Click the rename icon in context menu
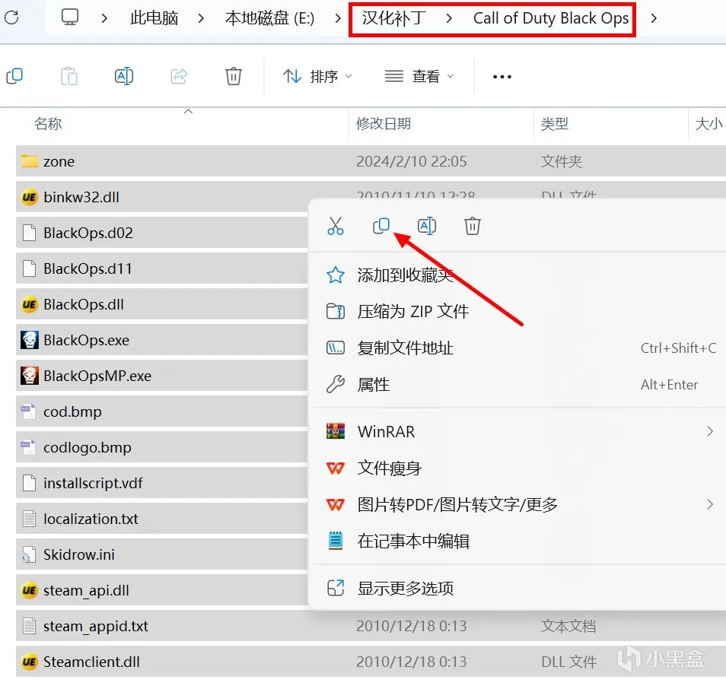This screenshot has height=689, width=726. (x=426, y=226)
